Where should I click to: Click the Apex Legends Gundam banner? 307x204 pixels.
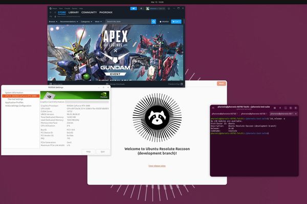click(116, 53)
